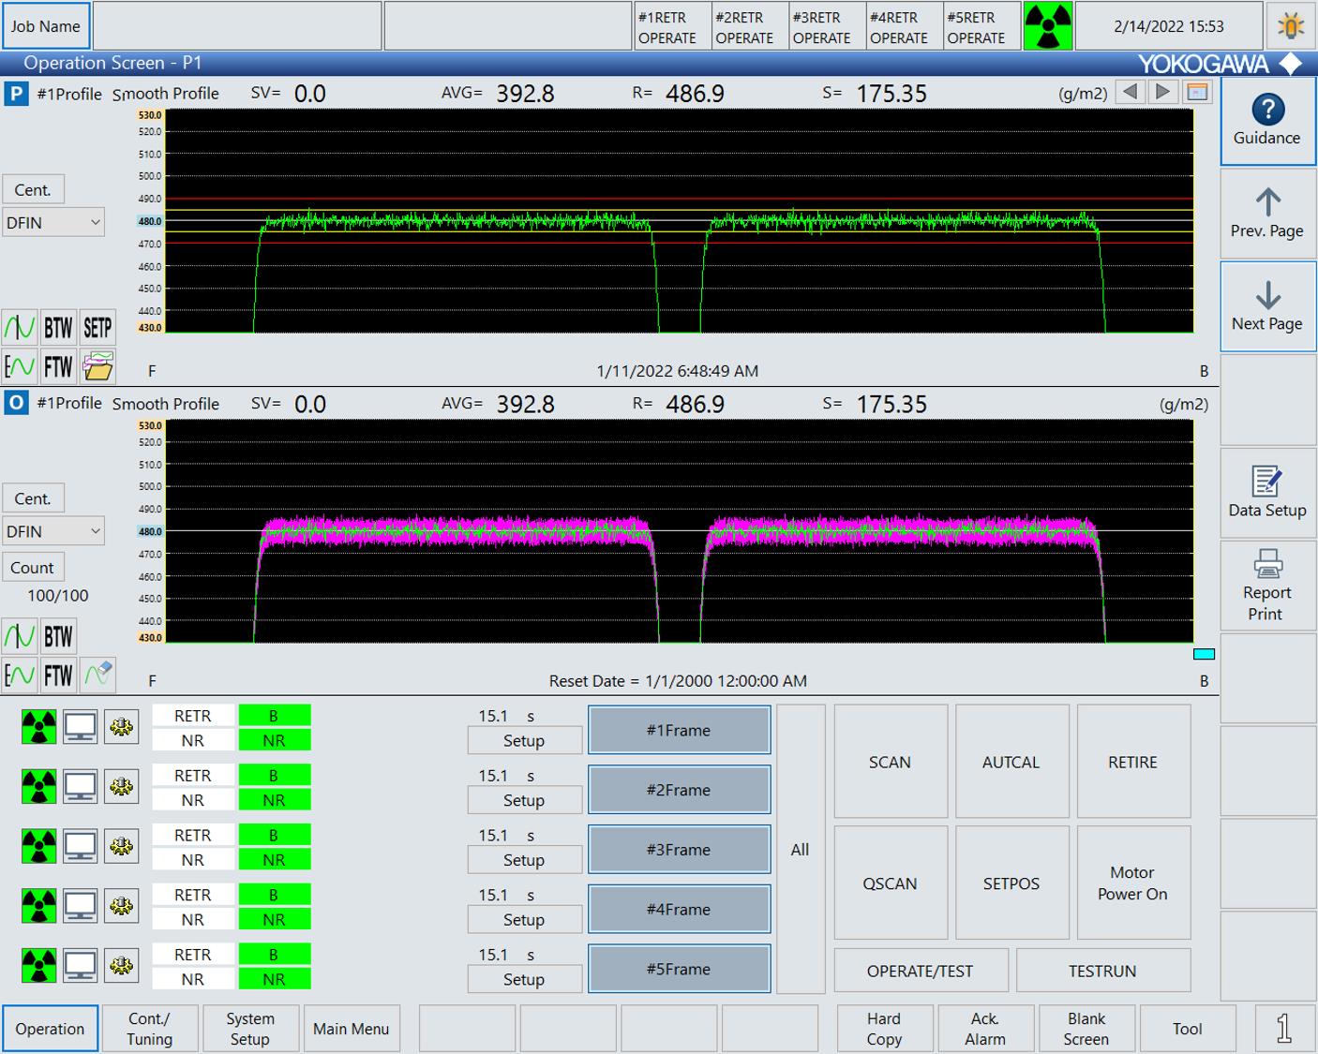Click the fifth frame's radiation icon
The height and width of the screenshot is (1054, 1318).
click(38, 966)
